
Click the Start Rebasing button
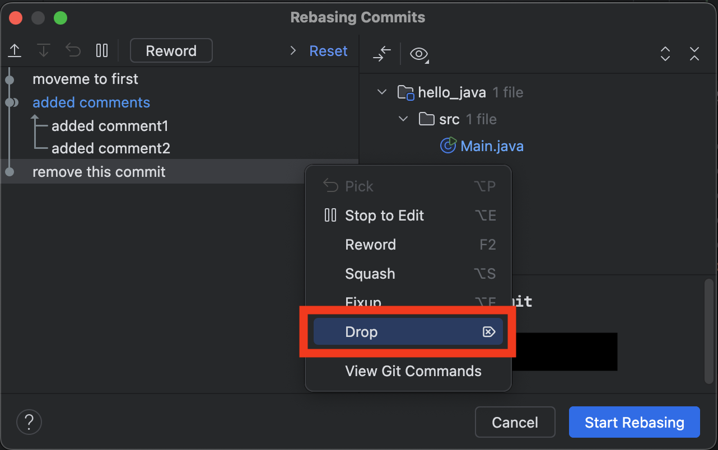pyautogui.click(x=635, y=422)
